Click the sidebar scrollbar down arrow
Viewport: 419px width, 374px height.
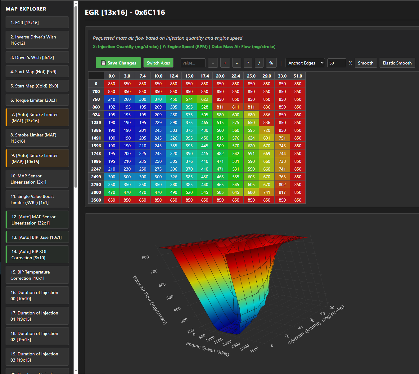click(x=76, y=371)
